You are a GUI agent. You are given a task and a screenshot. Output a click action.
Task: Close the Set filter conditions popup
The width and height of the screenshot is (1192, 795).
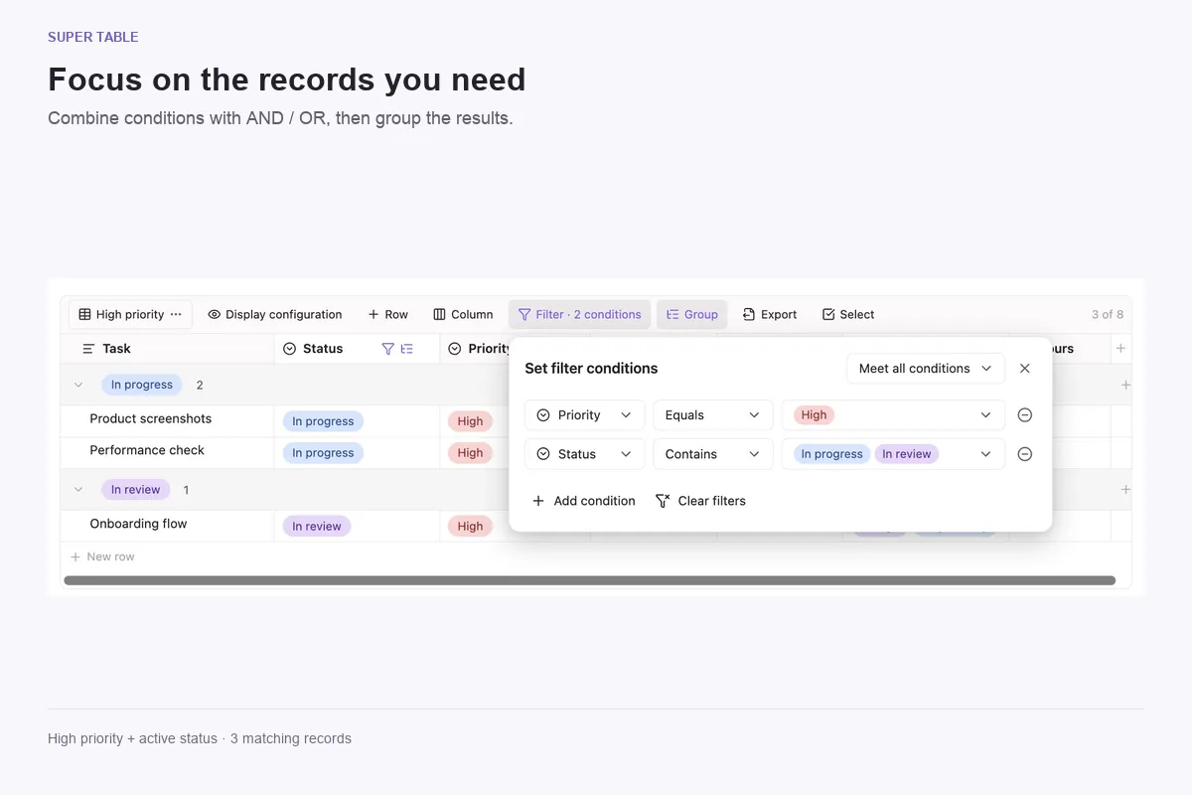point(1025,369)
